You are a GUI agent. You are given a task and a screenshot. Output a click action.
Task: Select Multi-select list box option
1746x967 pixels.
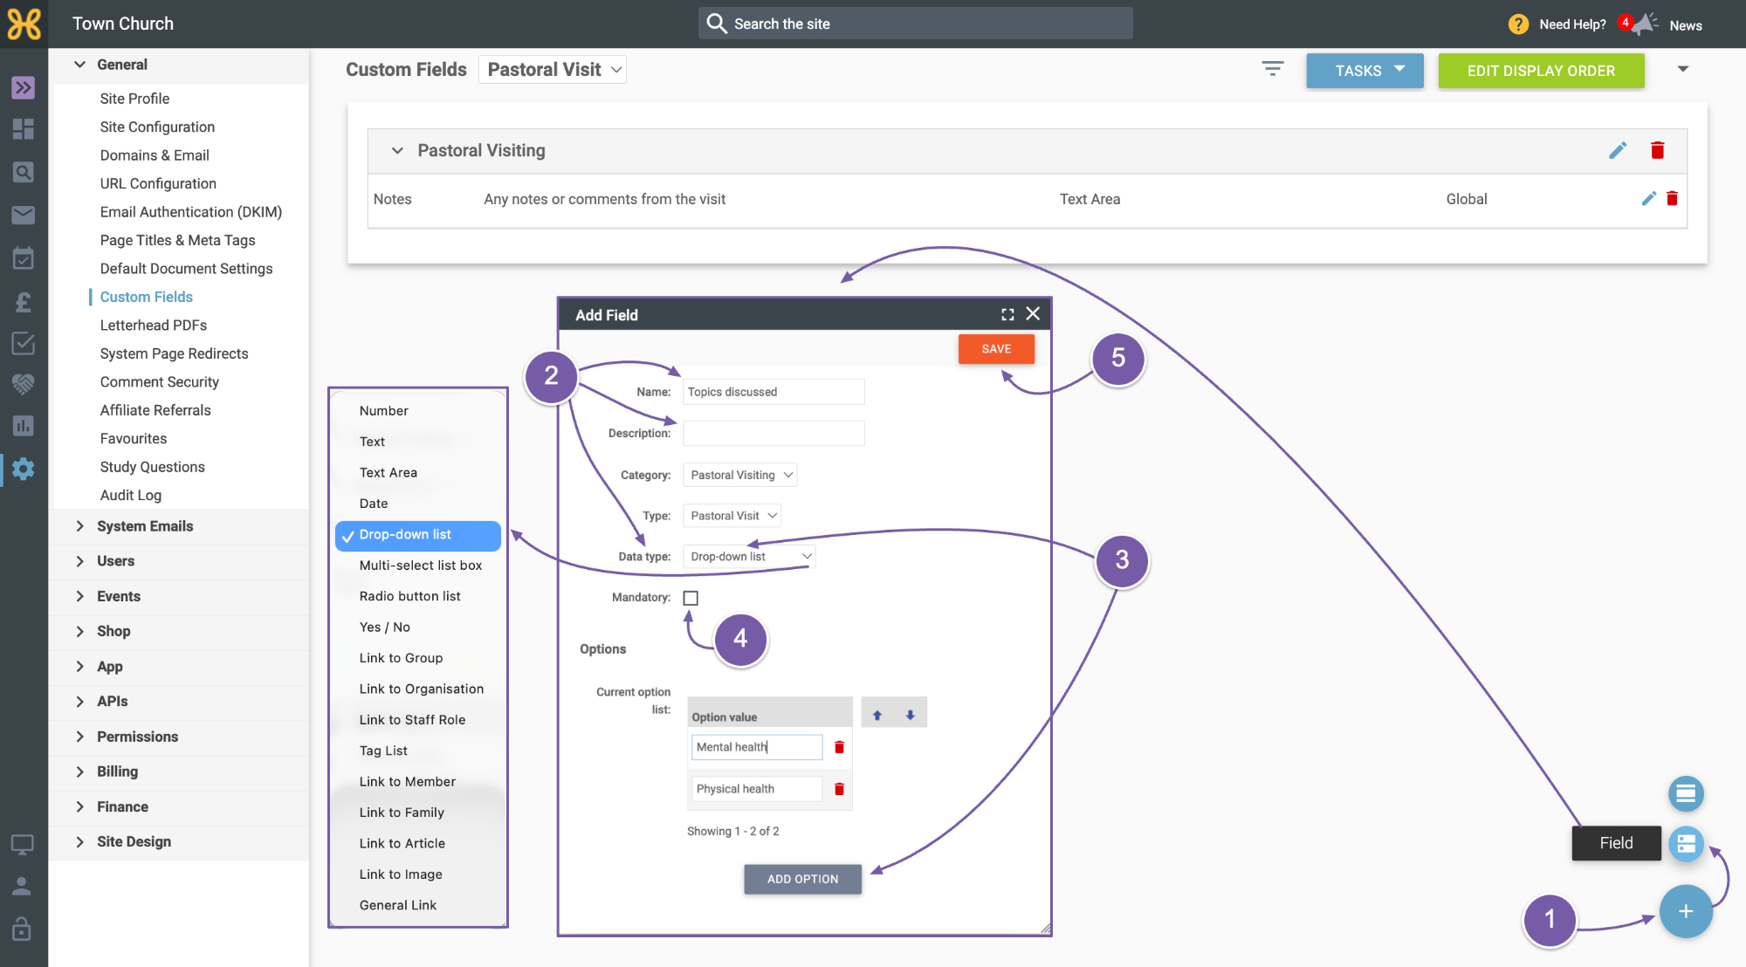[x=421, y=566]
